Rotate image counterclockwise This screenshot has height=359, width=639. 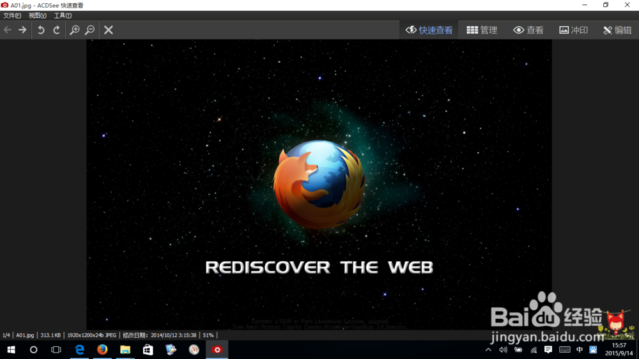click(41, 30)
